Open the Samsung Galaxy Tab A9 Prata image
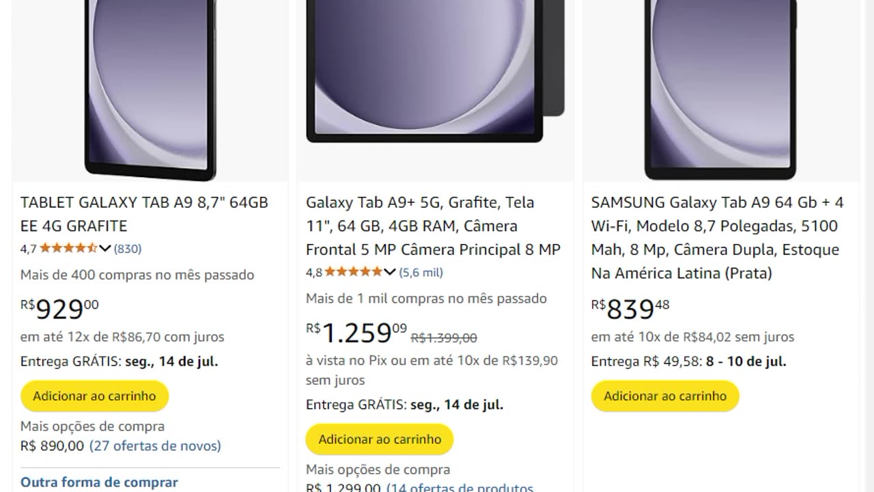 [x=721, y=89]
